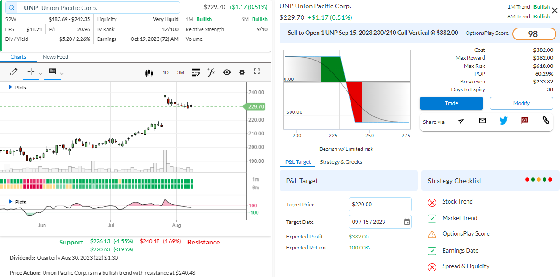This screenshot has height=277, width=560.
Task: Open the Target Date calendar icon
Action: click(407, 222)
